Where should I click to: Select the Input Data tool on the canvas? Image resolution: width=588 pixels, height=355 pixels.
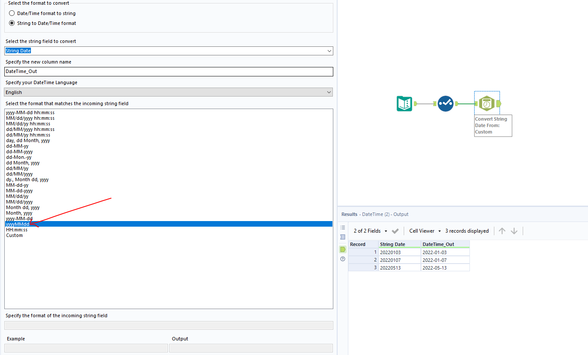(x=404, y=103)
